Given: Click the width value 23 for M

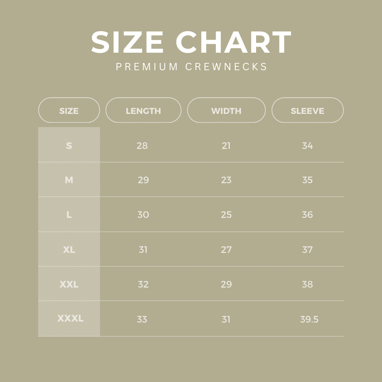Looking at the screenshot, I should click(226, 180).
